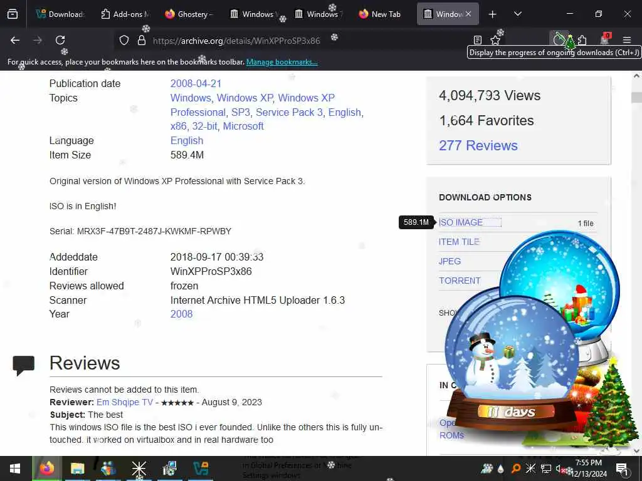642x481 pixels.
Task: Open the extensions puzzle-piece menu
Action: point(582,40)
